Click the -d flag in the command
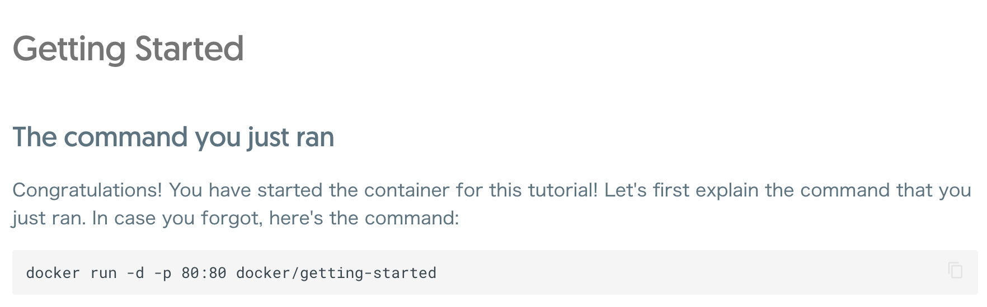 pos(135,273)
